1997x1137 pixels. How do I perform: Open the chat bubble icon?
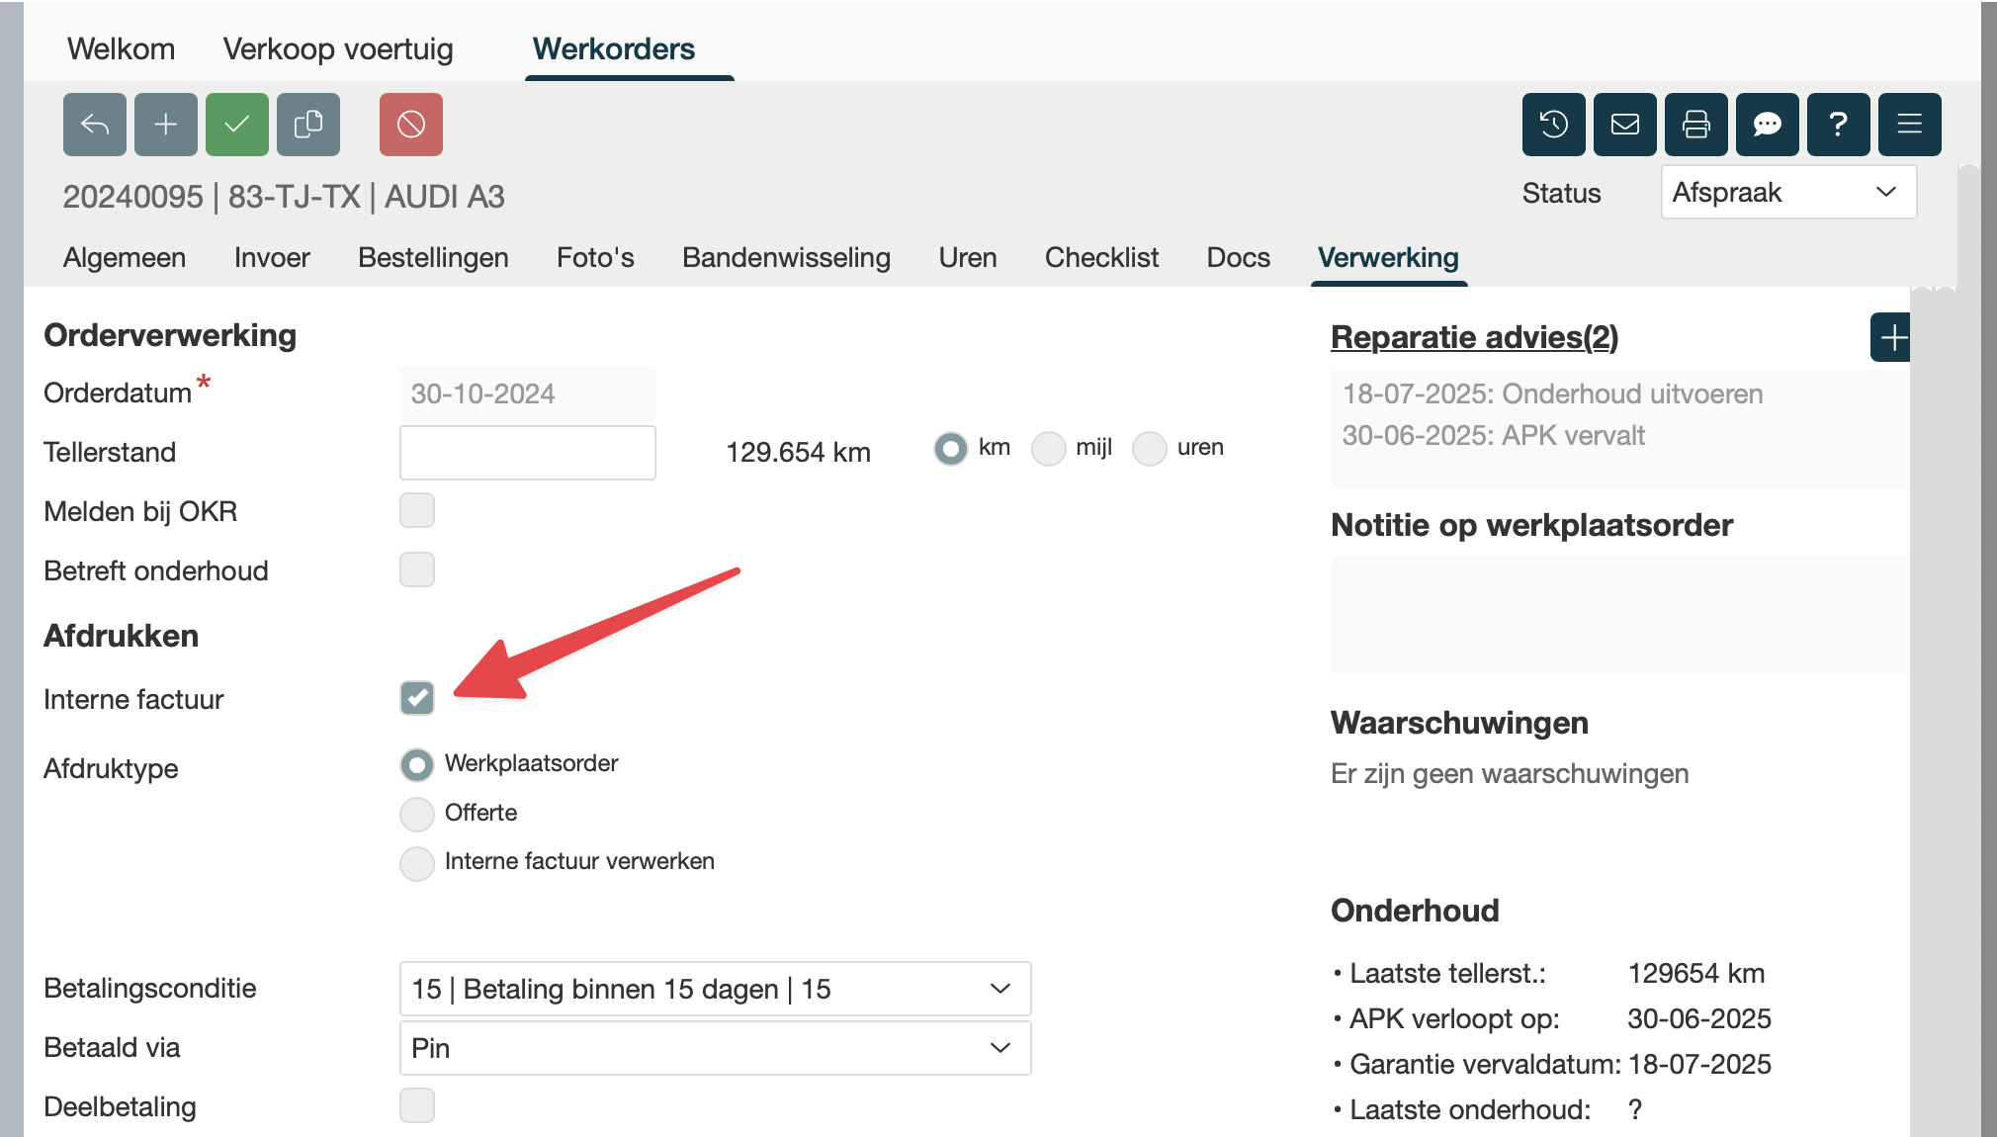point(1768,125)
